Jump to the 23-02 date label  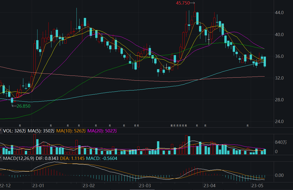[x=89, y=186]
